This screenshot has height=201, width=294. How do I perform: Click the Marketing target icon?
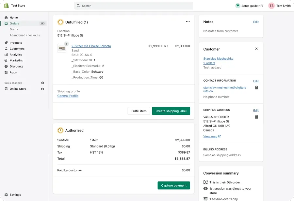(6, 60)
